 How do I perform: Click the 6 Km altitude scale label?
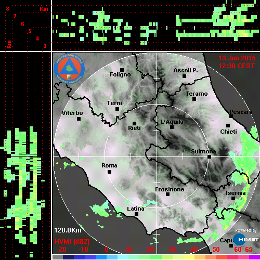click(22, 24)
